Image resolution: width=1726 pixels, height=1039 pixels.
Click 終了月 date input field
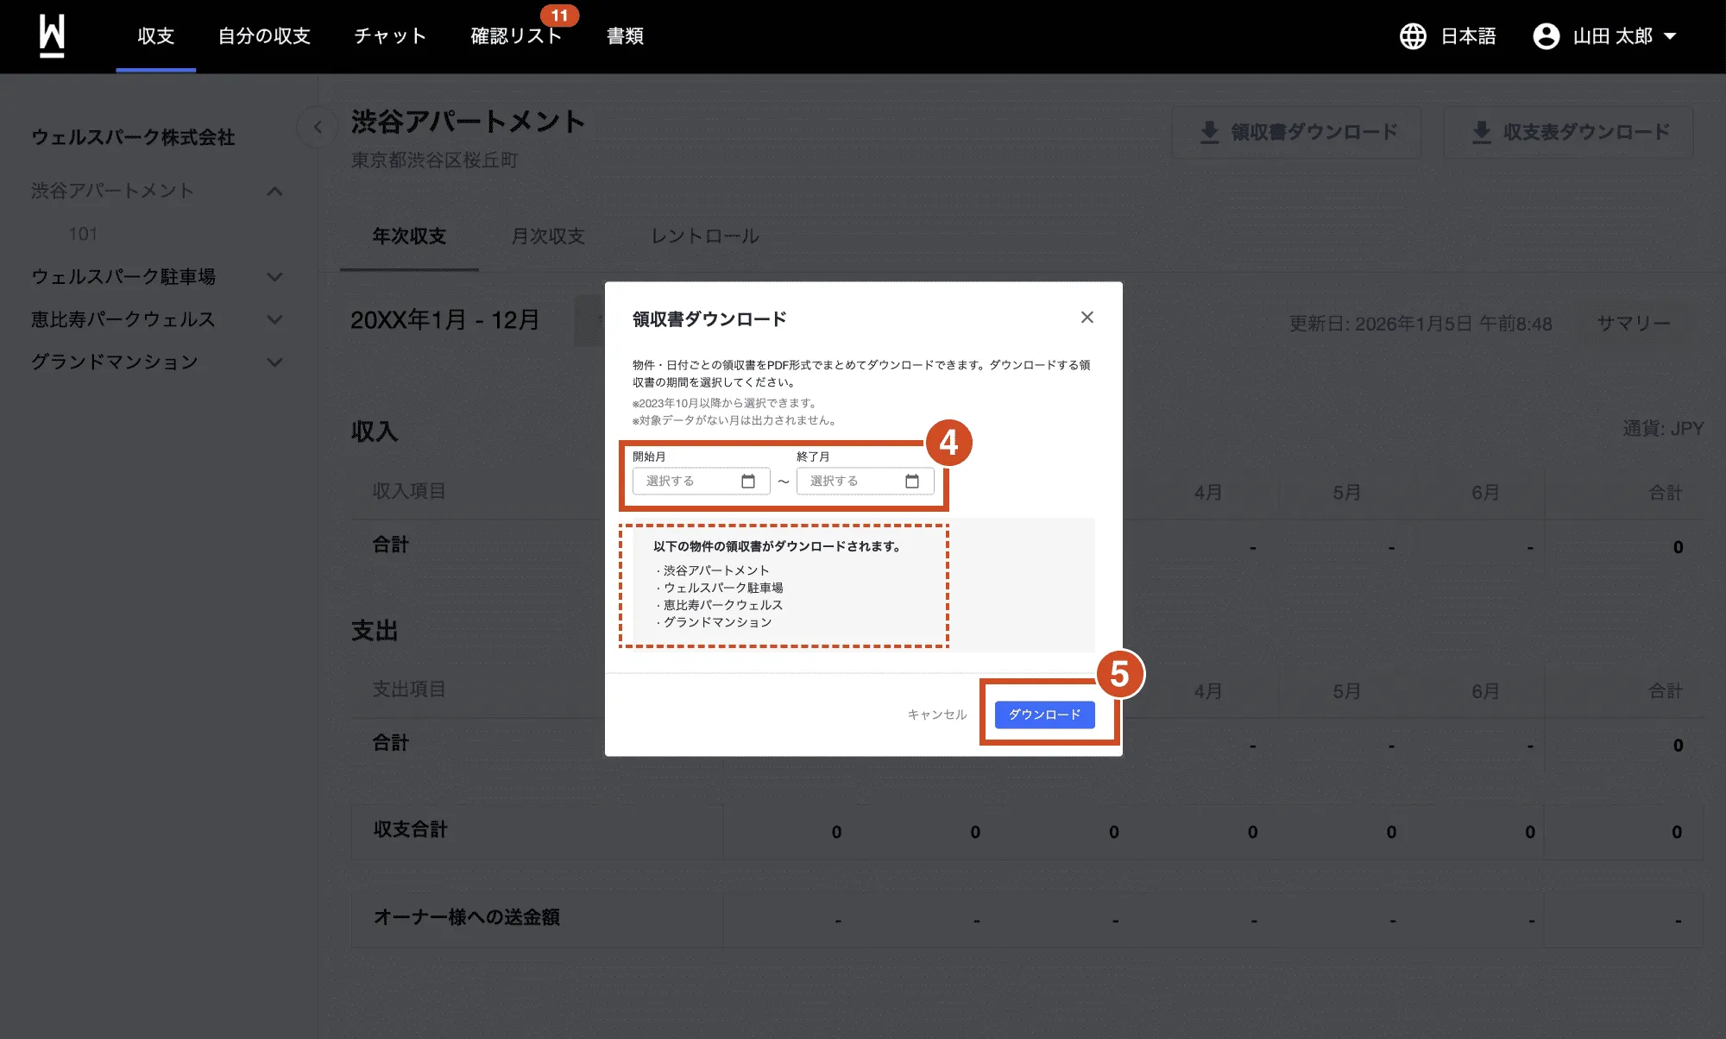(865, 482)
